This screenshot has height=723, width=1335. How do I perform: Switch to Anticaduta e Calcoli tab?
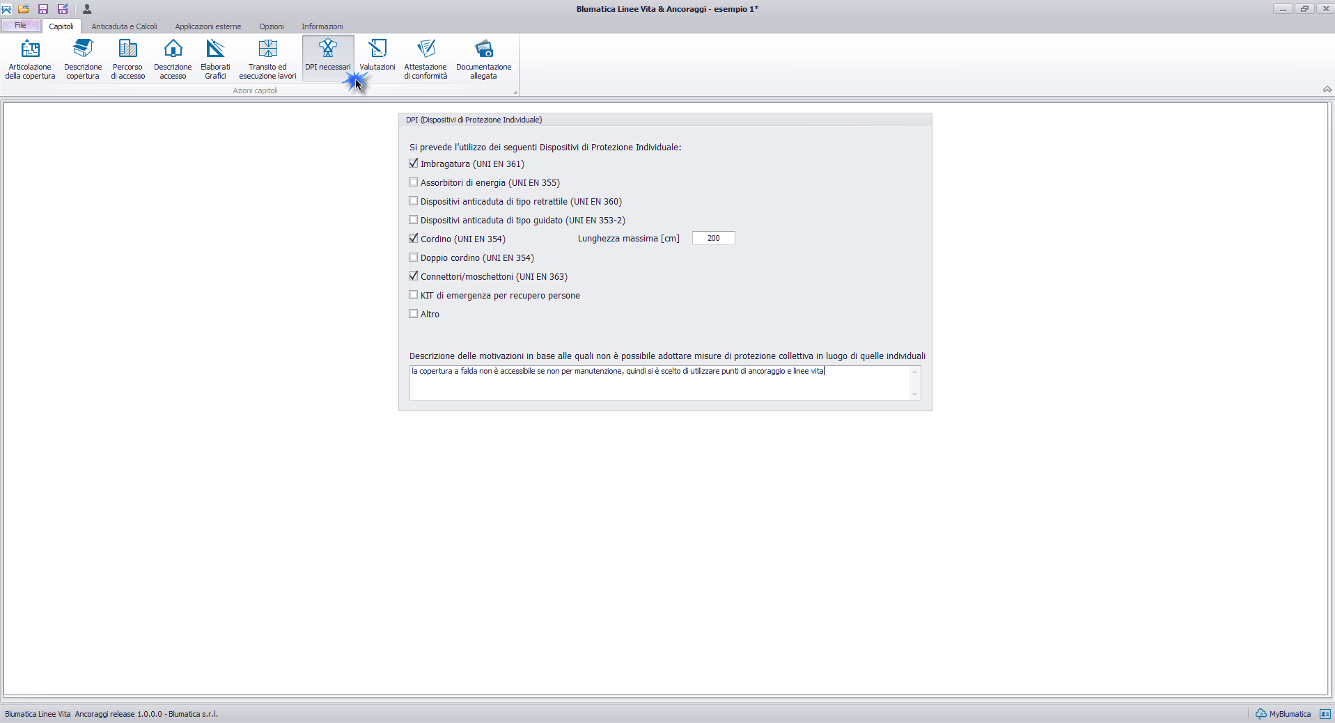point(124,26)
